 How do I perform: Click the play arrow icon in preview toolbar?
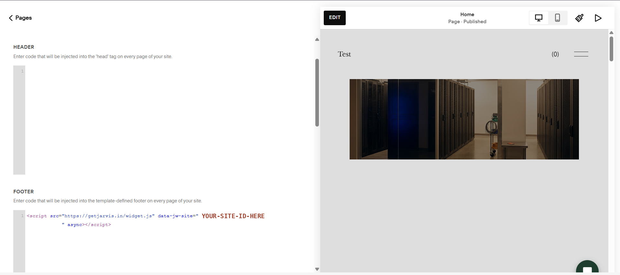click(x=598, y=18)
